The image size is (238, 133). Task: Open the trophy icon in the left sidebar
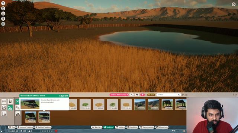[x=3, y=19]
